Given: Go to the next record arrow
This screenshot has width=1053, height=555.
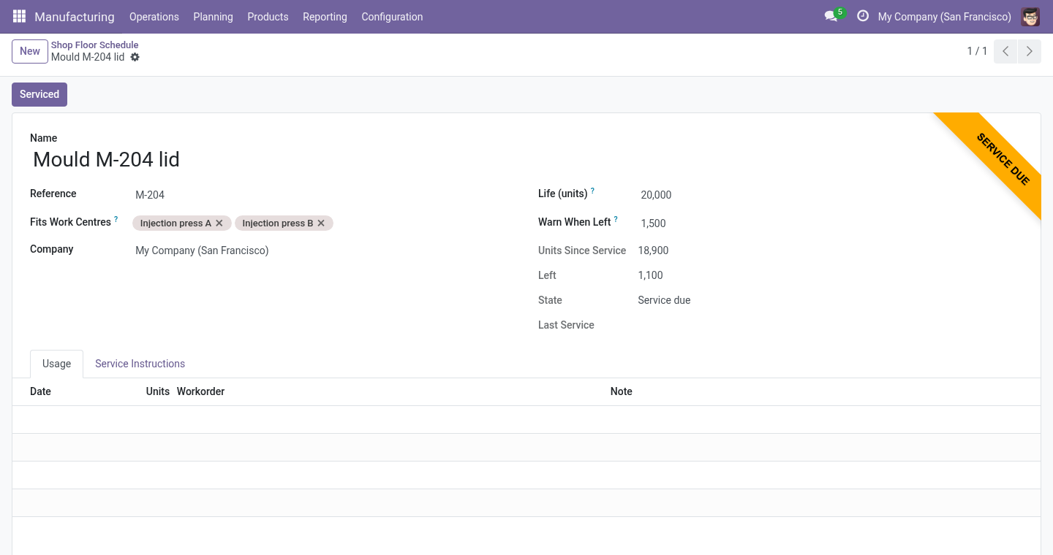Looking at the screenshot, I should pyautogui.click(x=1030, y=51).
